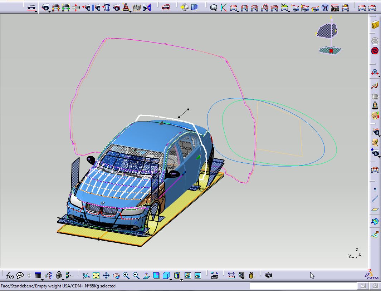This screenshot has width=381, height=291.
Task: Expand the view mode shading dropdown arrow
Action: click(181, 279)
